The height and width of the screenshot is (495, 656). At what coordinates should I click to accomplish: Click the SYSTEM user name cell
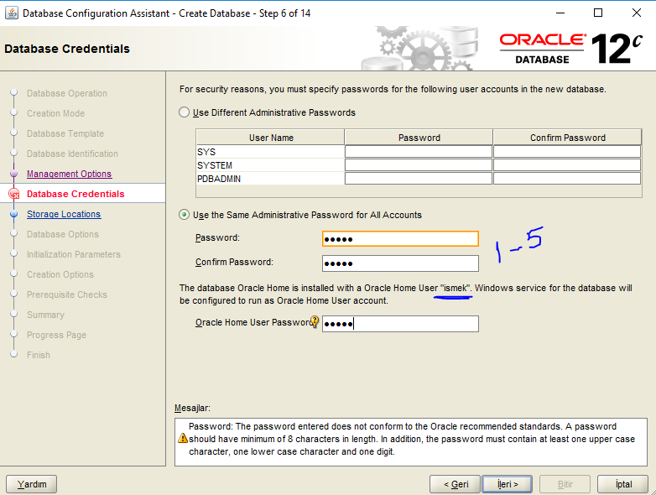[270, 165]
